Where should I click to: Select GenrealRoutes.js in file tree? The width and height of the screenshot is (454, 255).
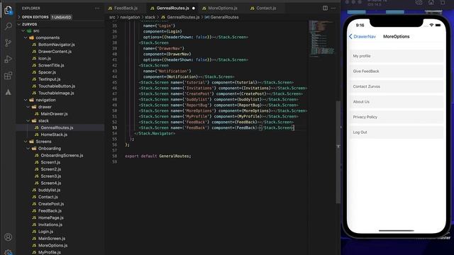point(57,127)
